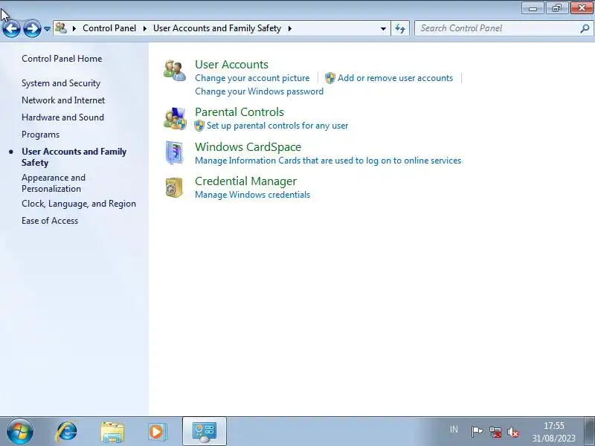Select Control Panel breadcrumb segment

pyautogui.click(x=109, y=28)
